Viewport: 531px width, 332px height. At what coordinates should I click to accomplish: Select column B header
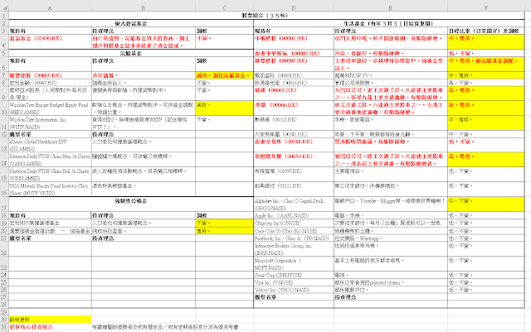[144, 7]
